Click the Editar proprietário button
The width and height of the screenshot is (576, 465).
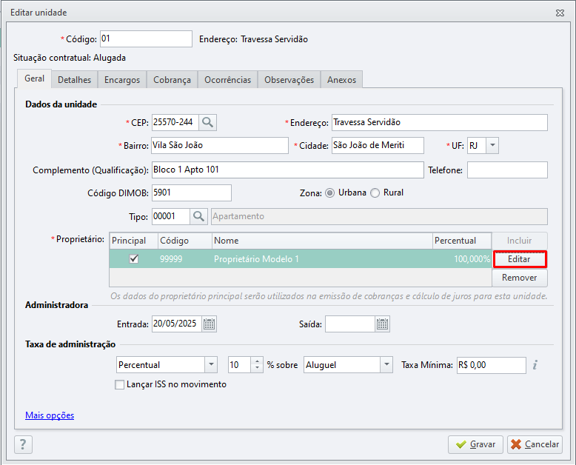point(520,259)
